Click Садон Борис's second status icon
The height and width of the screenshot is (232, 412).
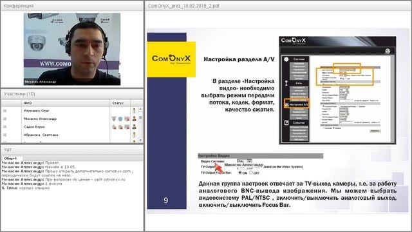(x=120, y=127)
